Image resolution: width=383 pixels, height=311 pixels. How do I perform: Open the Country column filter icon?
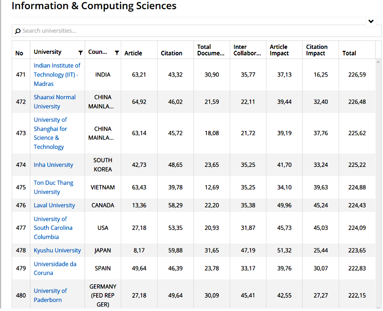point(117,53)
